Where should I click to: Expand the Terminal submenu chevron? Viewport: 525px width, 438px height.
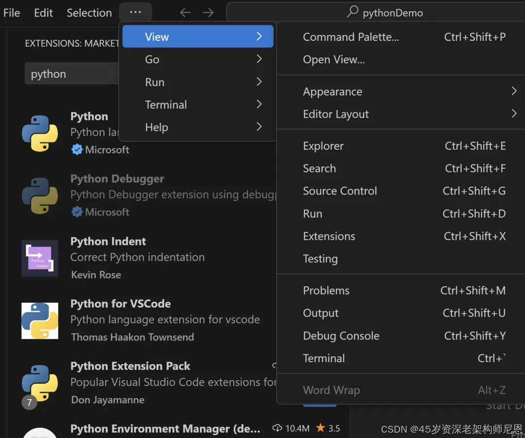tap(259, 105)
